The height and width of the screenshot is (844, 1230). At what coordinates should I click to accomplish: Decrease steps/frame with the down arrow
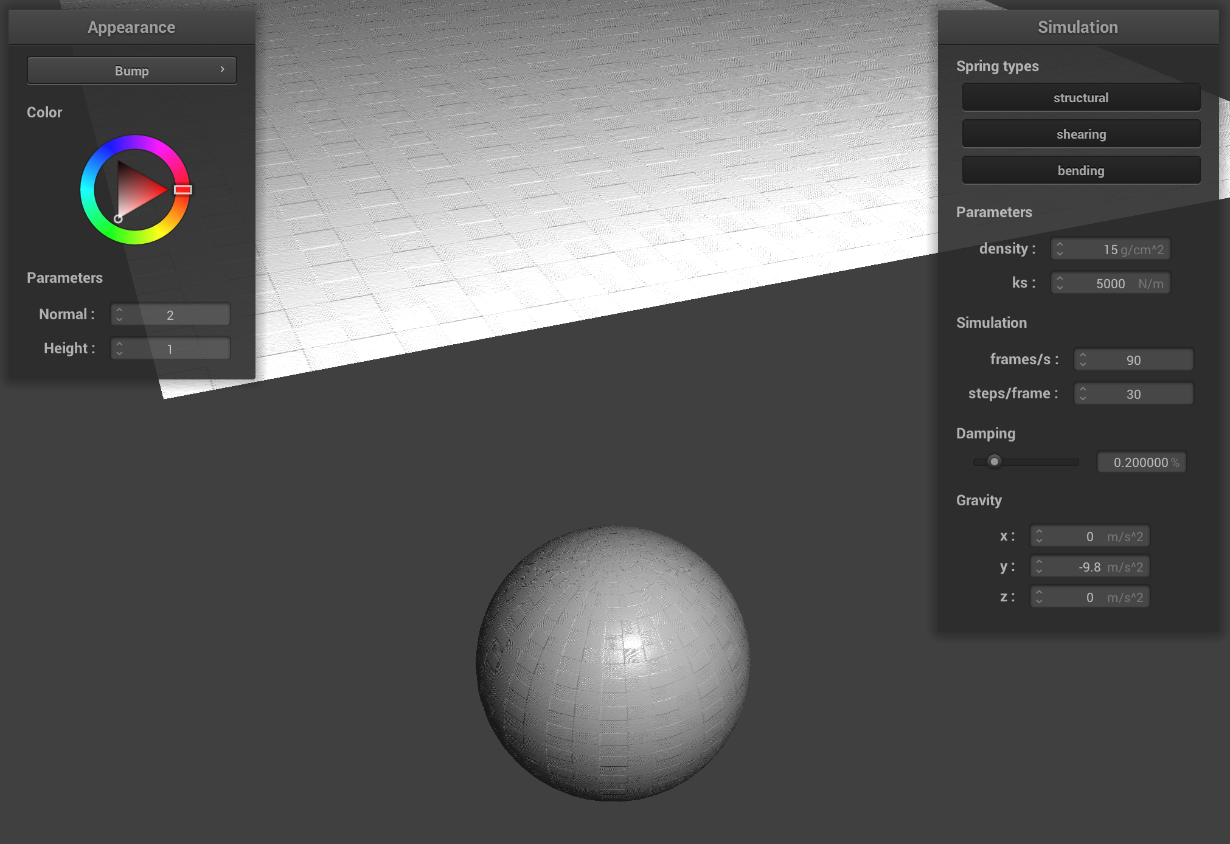coord(1083,398)
